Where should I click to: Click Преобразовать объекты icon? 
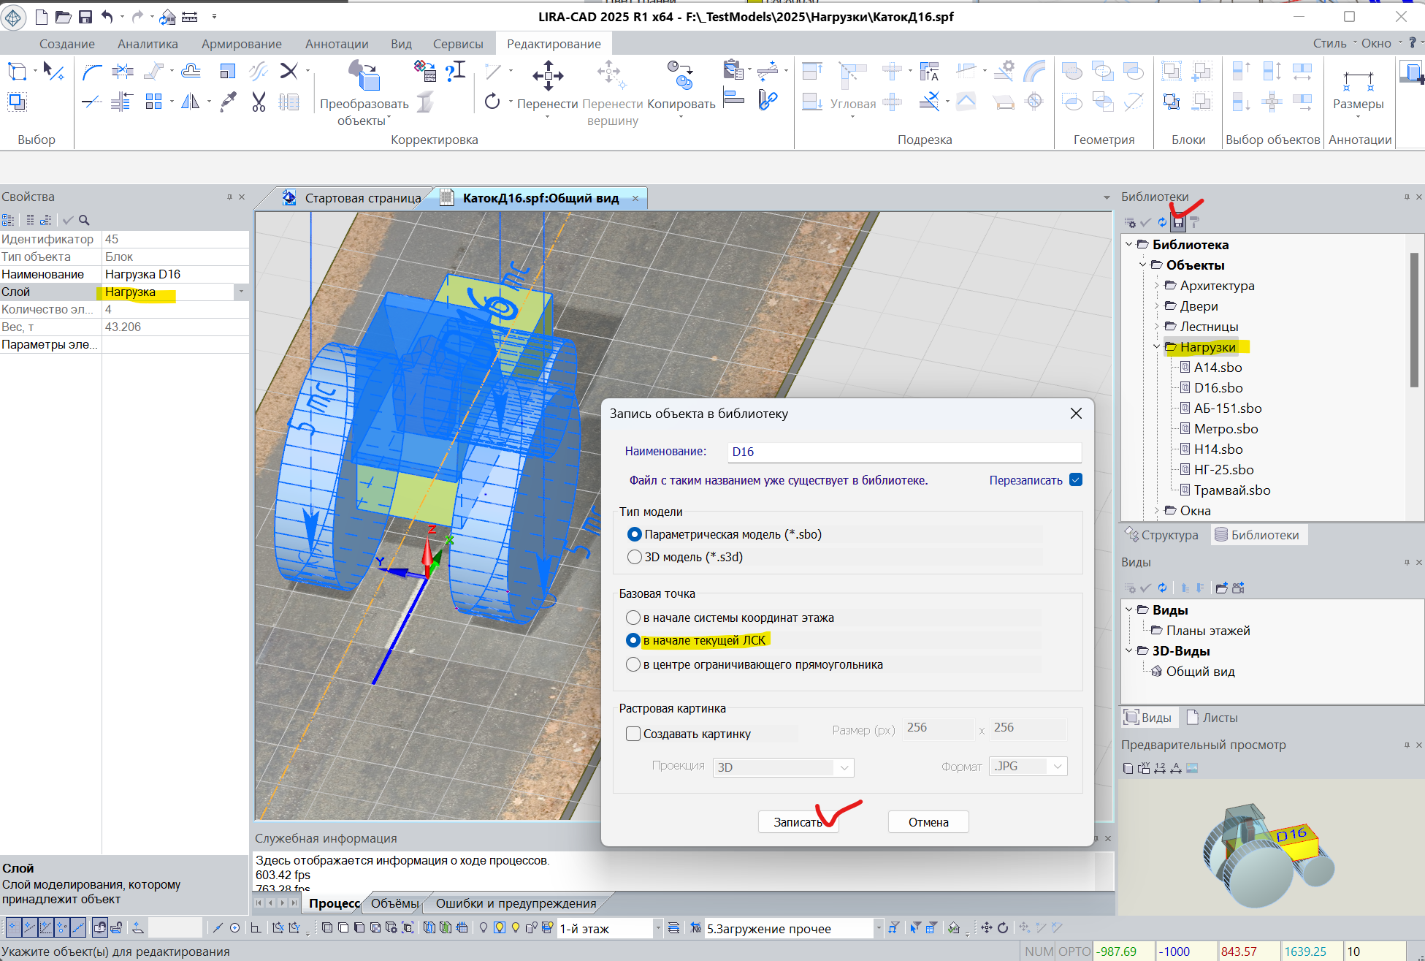[364, 75]
